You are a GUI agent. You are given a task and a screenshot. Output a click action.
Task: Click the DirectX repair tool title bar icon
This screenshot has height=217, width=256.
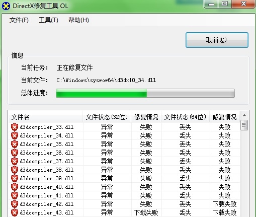coord(6,6)
